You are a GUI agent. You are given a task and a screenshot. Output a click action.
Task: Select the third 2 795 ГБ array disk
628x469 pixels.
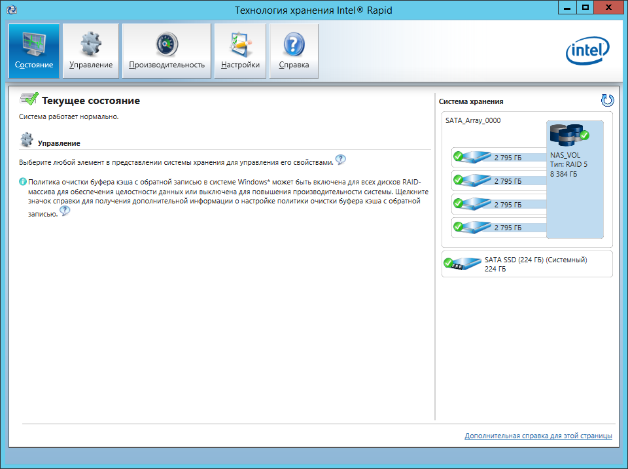pos(499,204)
